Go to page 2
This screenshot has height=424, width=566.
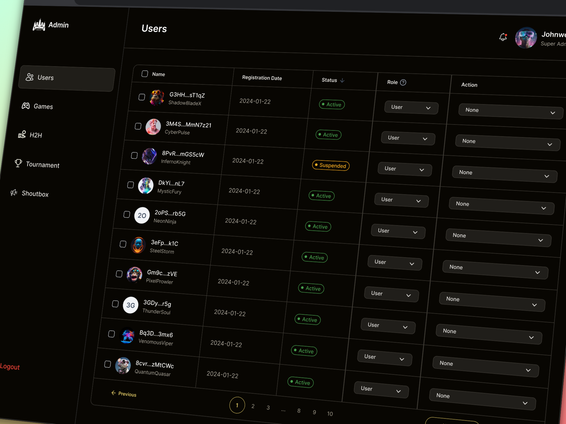(253, 406)
